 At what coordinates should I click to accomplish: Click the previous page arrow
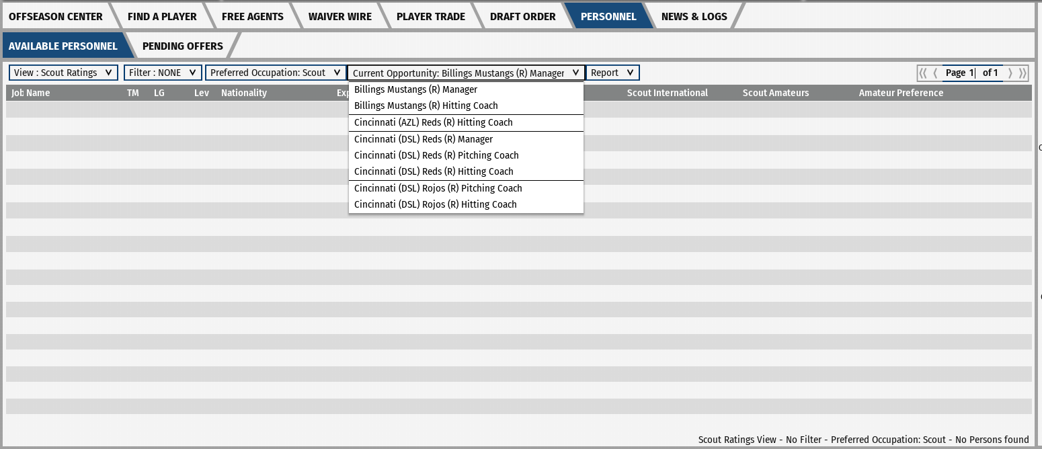point(935,73)
